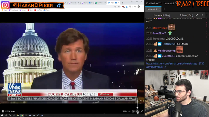Open the Apps bookmark in Chrome
Image resolution: width=209 pixels, height=117 pixels.
pyautogui.click(x=5, y=10)
